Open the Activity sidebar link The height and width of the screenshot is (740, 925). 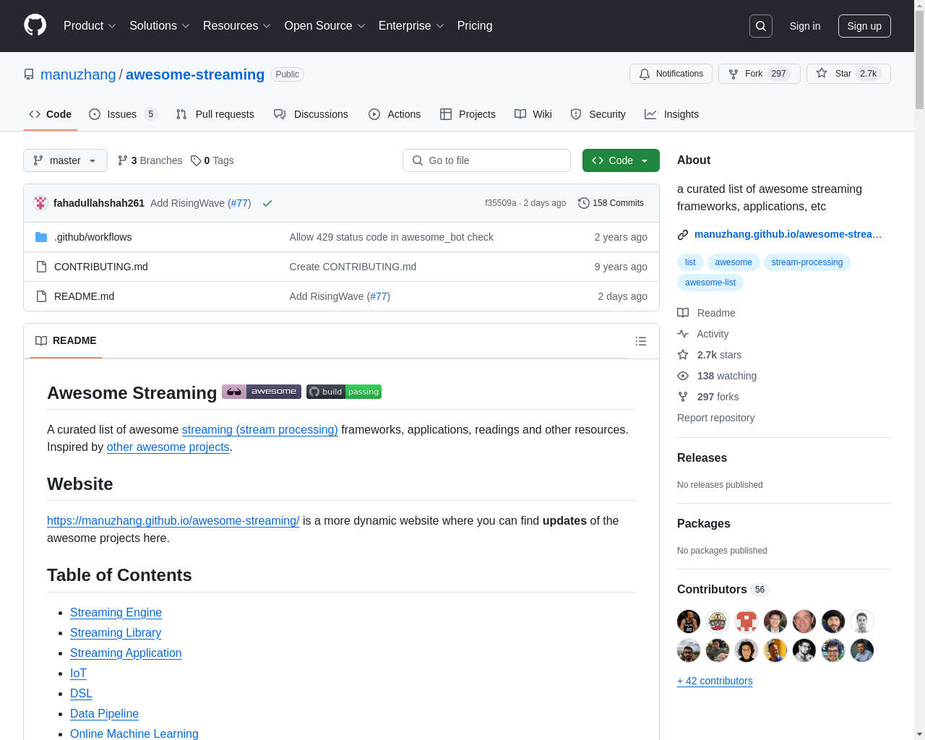pos(703,334)
